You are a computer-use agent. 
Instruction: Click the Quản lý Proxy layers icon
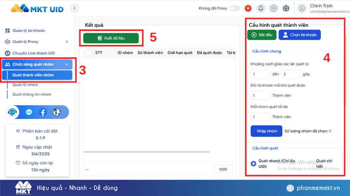tap(8, 41)
